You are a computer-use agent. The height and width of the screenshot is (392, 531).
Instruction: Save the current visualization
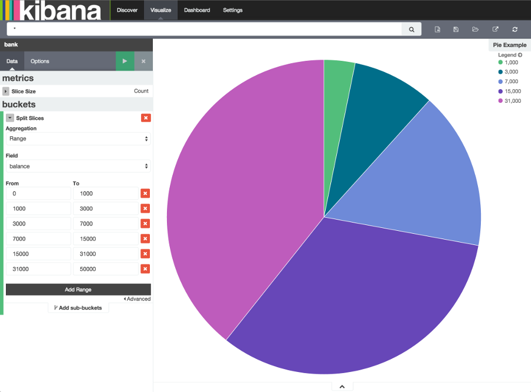[x=454, y=28]
